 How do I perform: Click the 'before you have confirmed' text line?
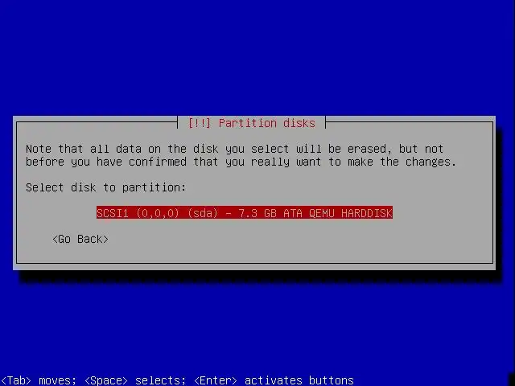(x=241, y=162)
